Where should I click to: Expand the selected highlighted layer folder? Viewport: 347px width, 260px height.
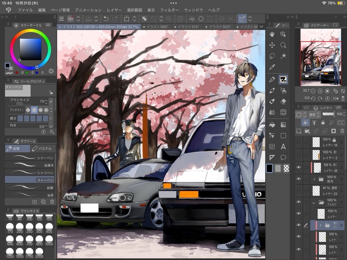click(320, 225)
